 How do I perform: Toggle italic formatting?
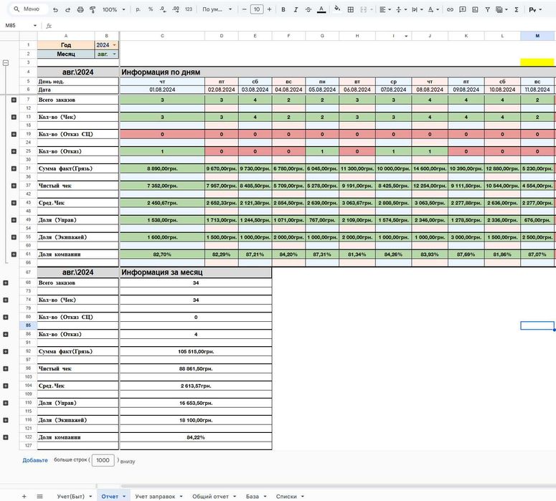[296, 9]
